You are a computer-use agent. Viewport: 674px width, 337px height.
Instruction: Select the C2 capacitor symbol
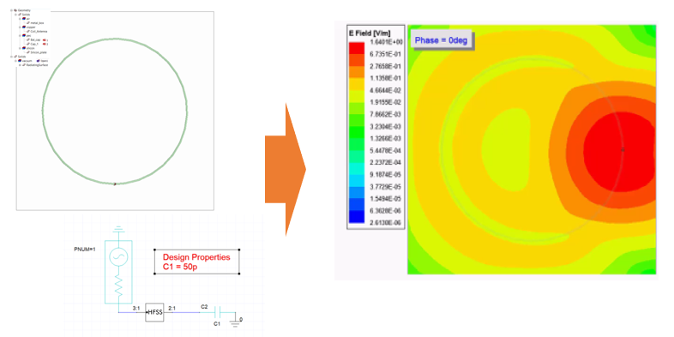[218, 312]
